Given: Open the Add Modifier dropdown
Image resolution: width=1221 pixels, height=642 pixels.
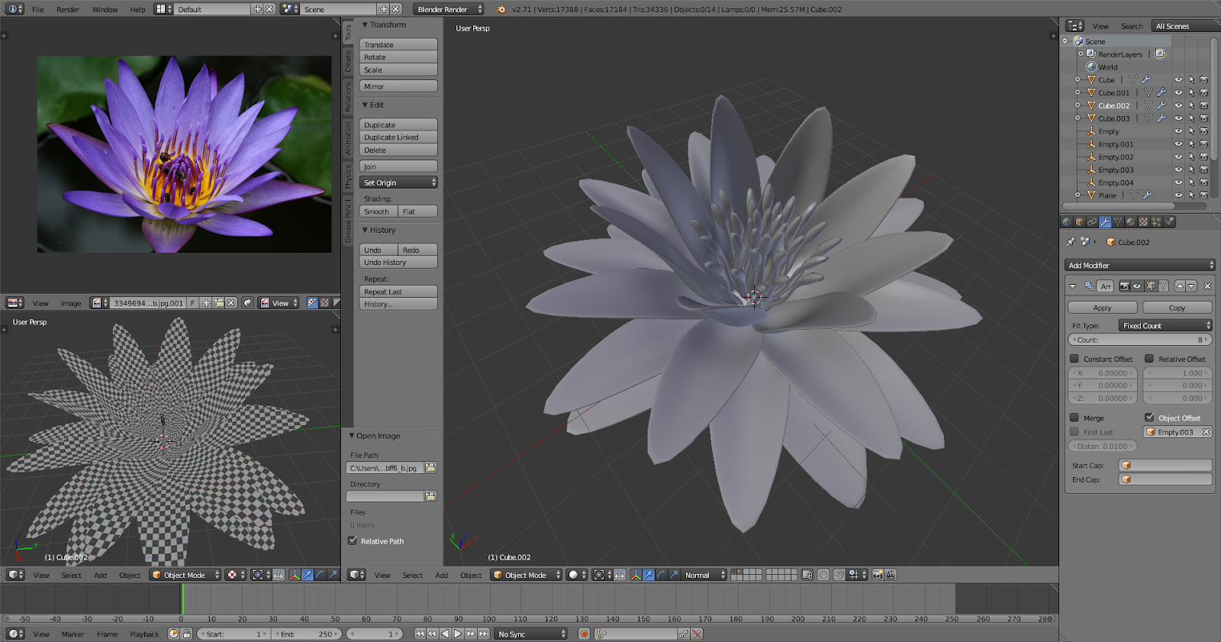Looking at the screenshot, I should pos(1140,265).
